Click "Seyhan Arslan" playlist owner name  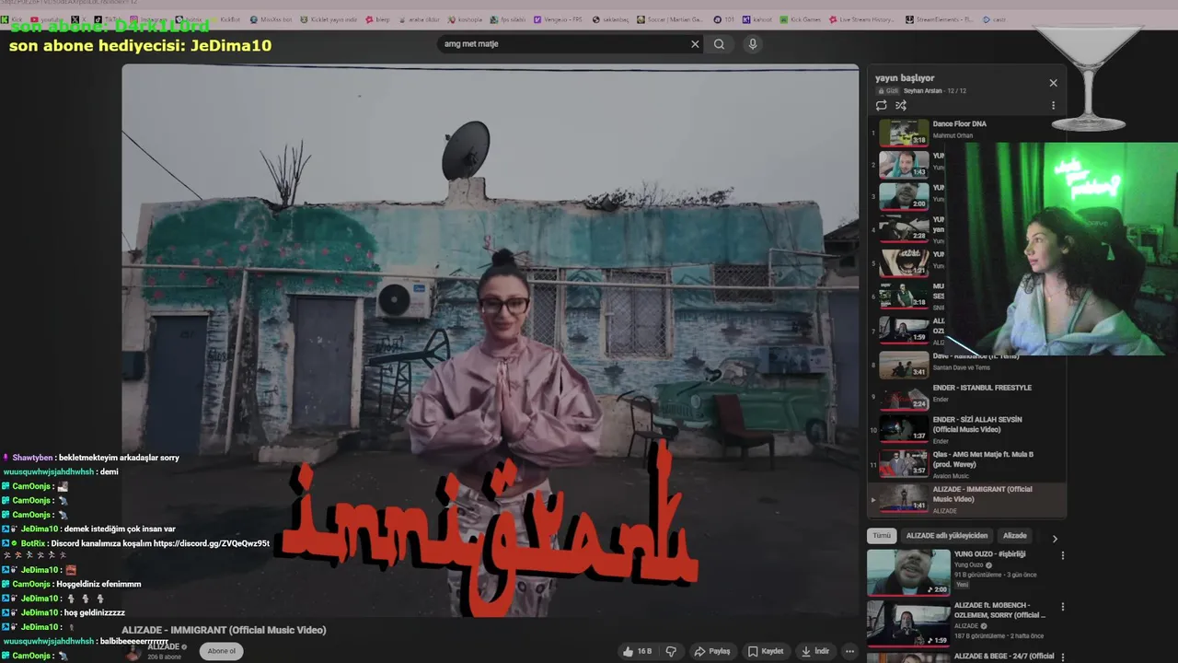(x=922, y=91)
